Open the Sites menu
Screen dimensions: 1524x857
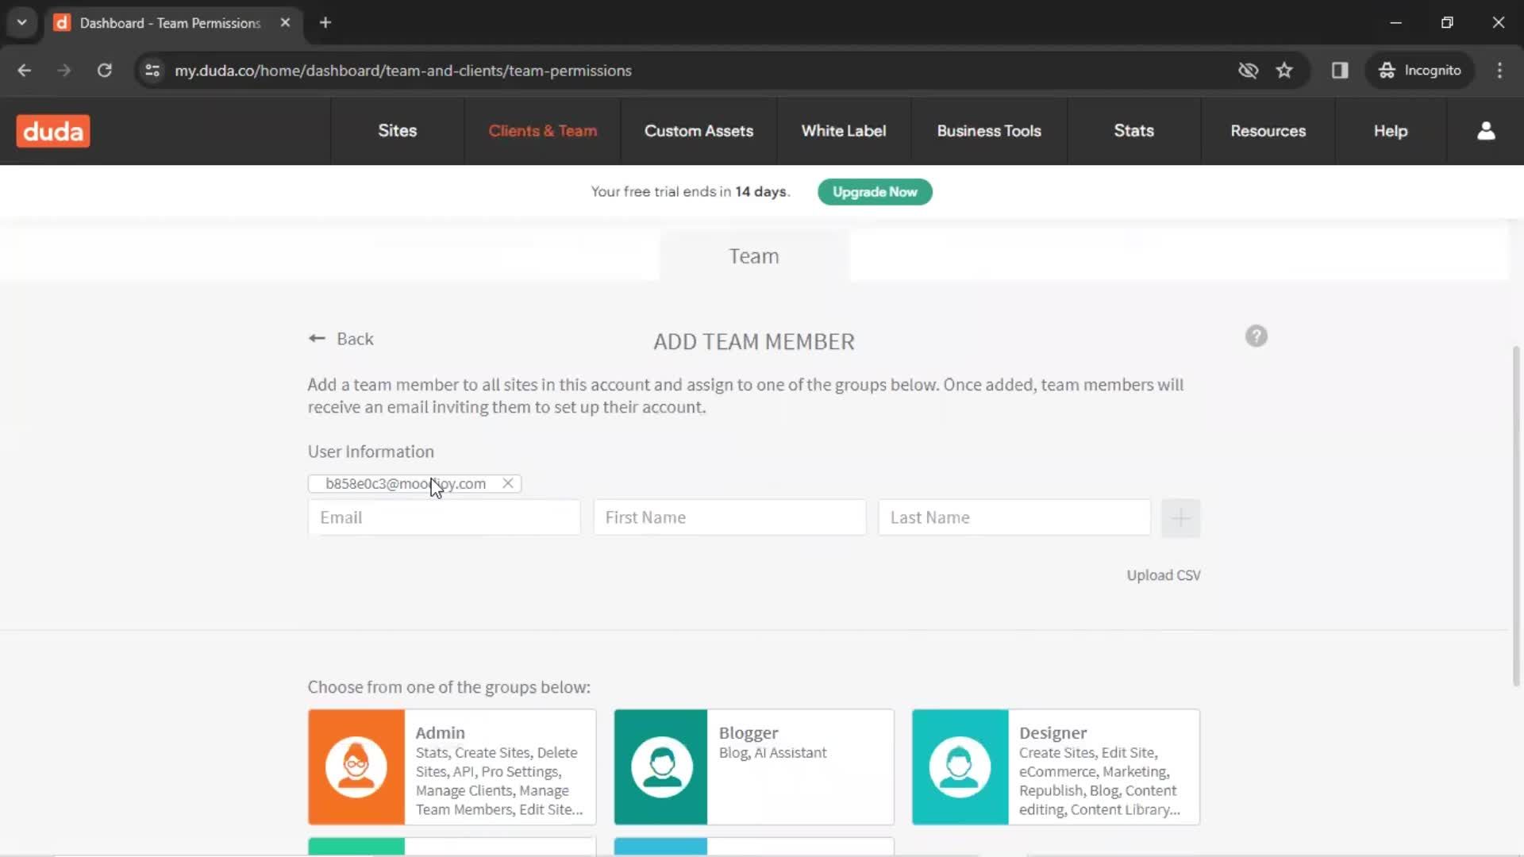398,131
